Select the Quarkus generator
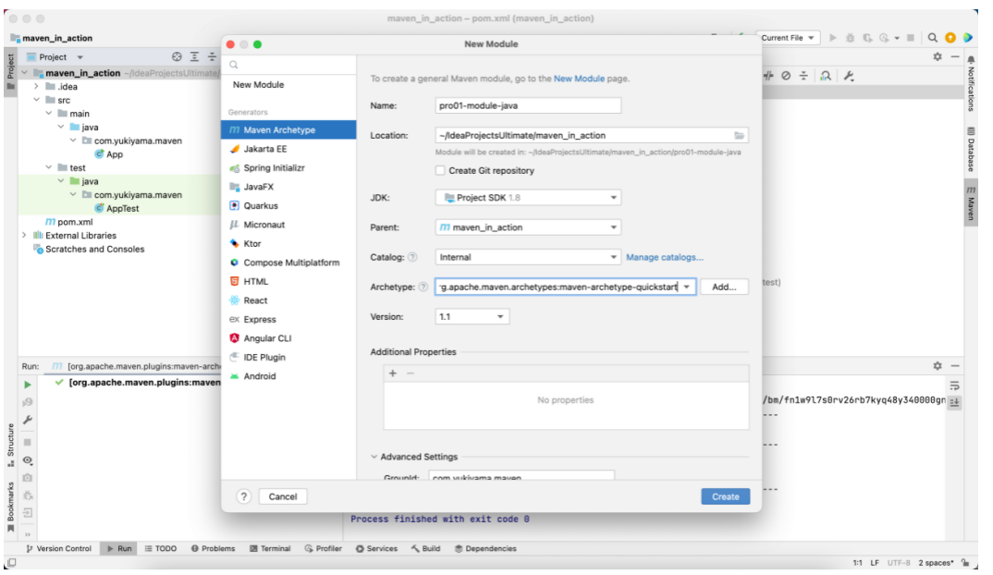993x575 pixels. [288, 206]
